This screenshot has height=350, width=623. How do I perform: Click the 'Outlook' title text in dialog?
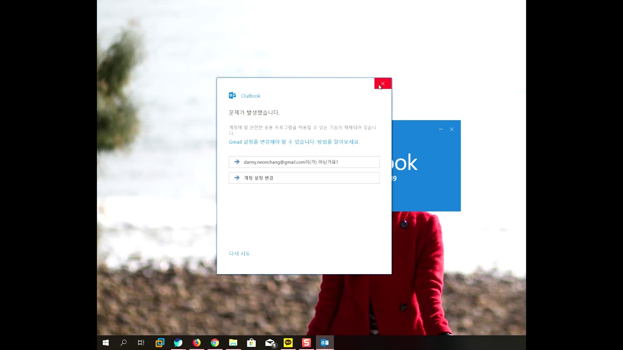coord(251,96)
